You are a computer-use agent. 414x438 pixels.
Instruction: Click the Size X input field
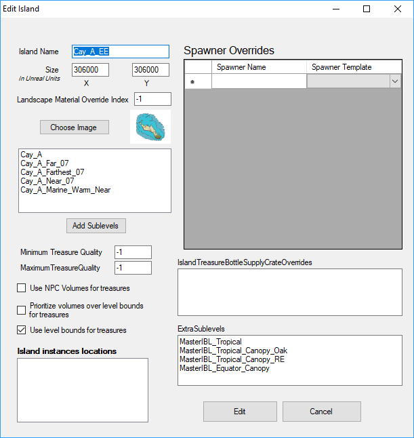[x=90, y=70]
